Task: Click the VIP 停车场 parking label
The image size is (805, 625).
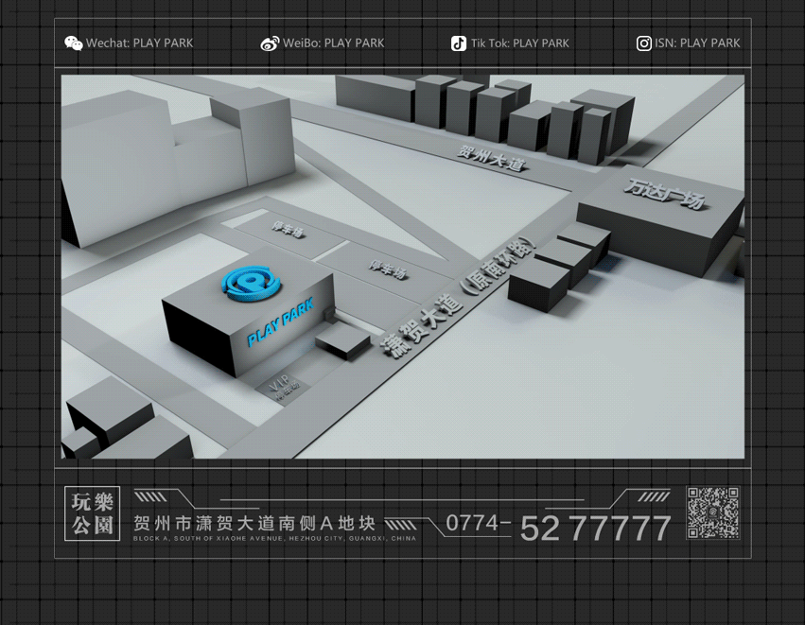Action: (283, 389)
